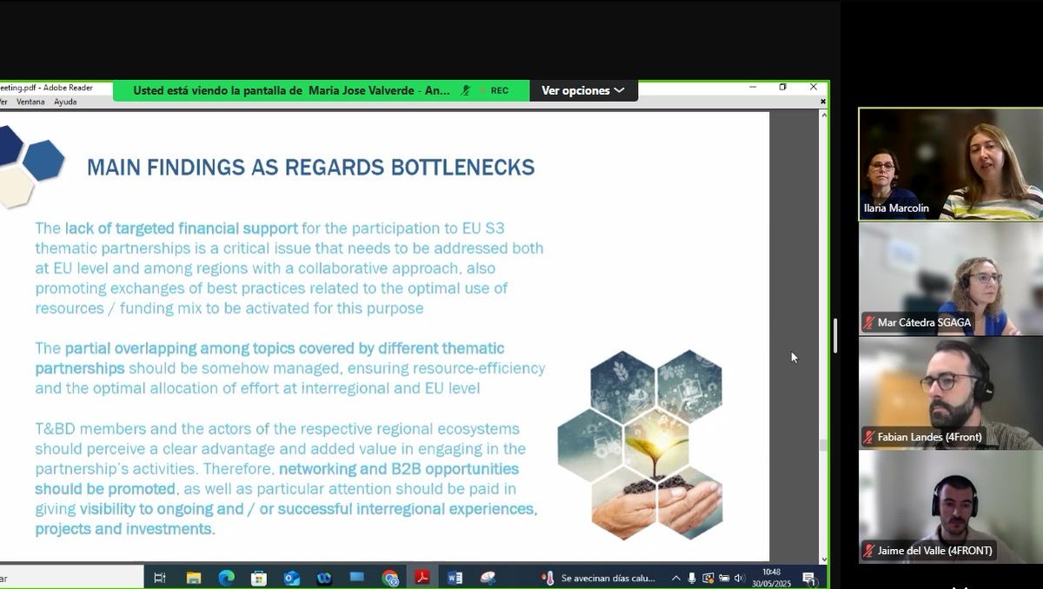This screenshot has height=589, width=1043.
Task: Select Ilaria Marcolin video thumbnail
Action: pyautogui.click(x=951, y=163)
